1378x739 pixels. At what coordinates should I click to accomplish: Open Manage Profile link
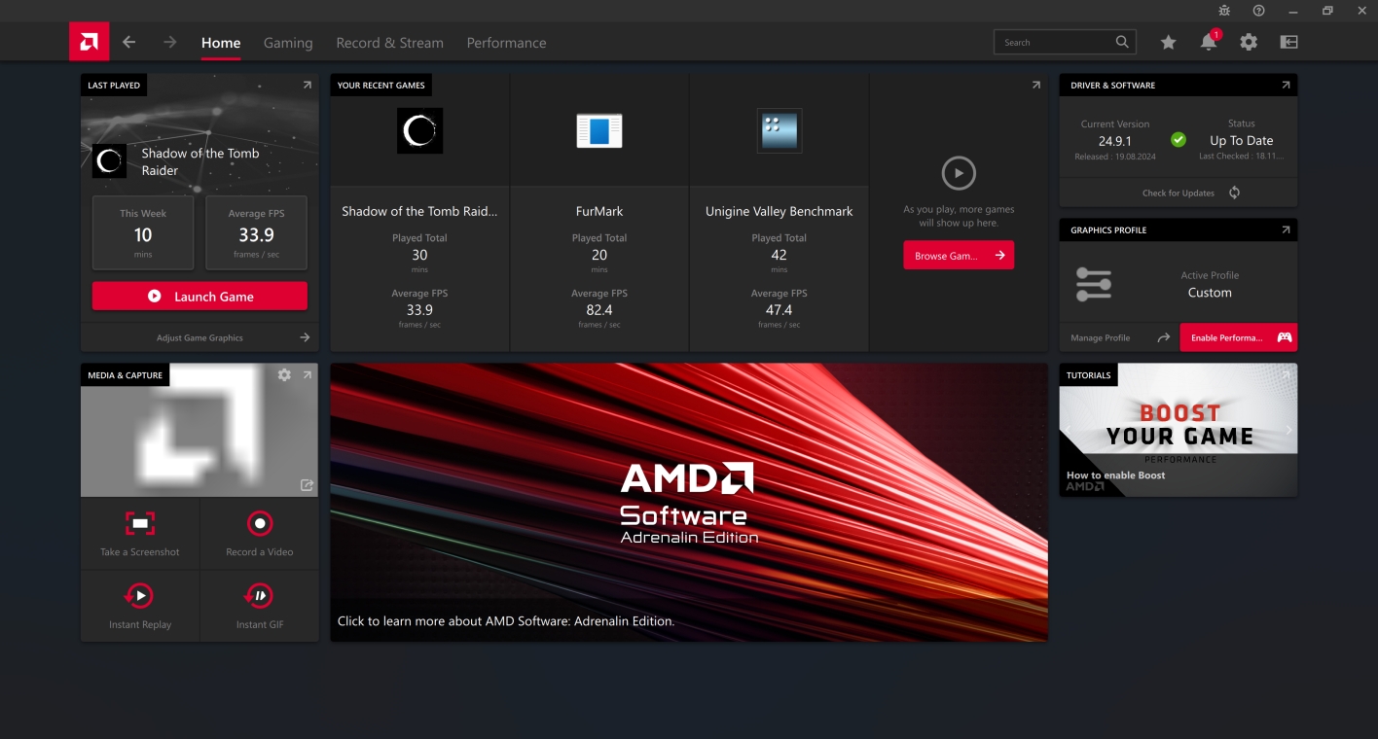pyautogui.click(x=1101, y=337)
